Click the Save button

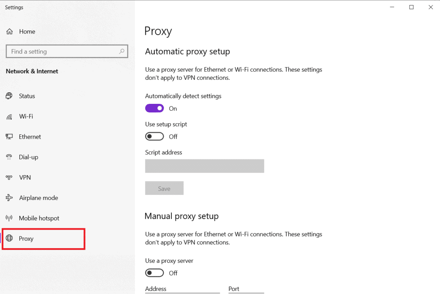point(164,188)
